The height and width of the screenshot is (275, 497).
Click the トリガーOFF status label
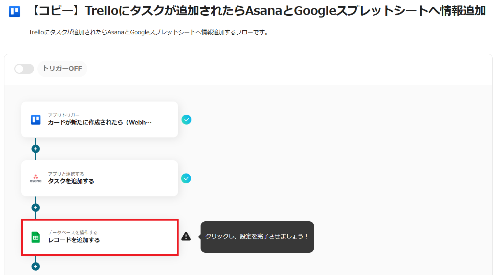62,69
